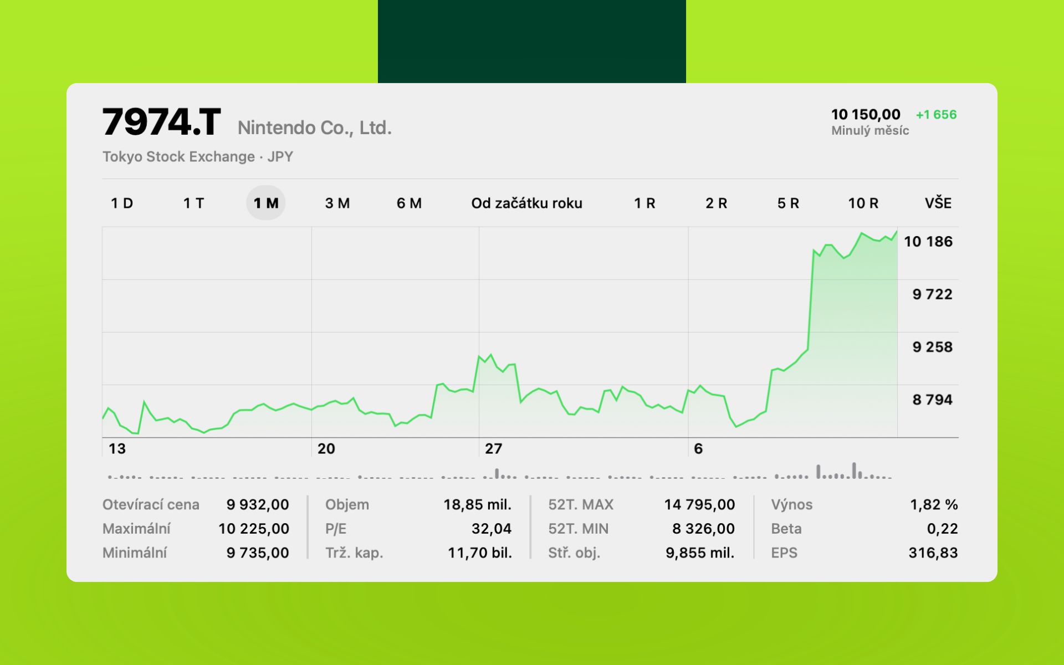
Task: Click the +1 656 price change value
Action: pos(936,115)
